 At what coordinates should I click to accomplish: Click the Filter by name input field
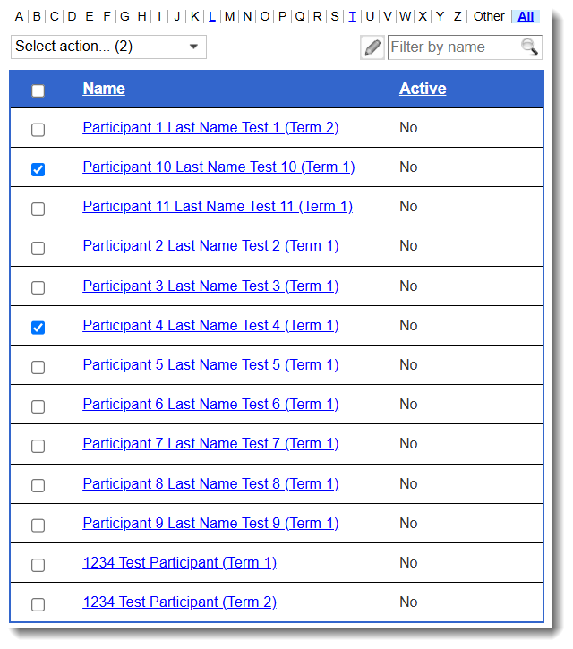click(x=452, y=47)
